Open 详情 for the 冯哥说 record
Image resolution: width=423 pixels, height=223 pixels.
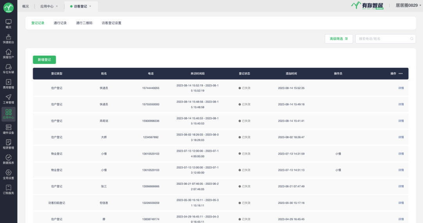tap(401, 121)
